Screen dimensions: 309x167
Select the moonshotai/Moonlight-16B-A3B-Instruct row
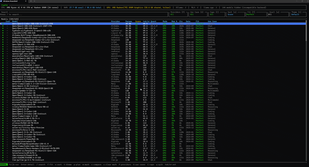[153, 56]
